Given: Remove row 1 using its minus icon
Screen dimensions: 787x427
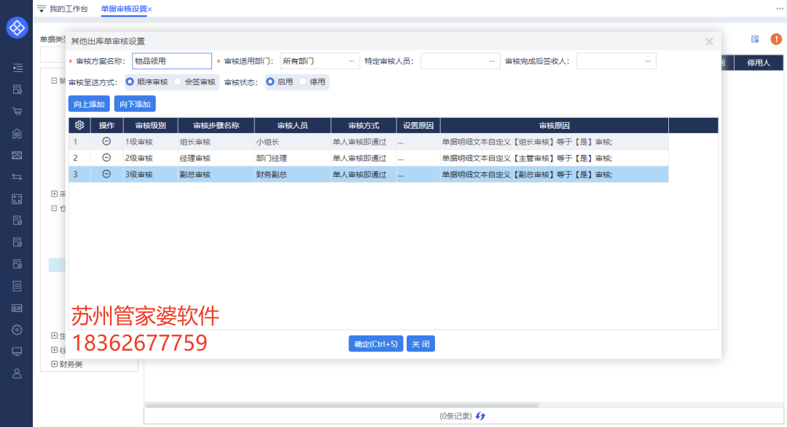Looking at the screenshot, I should 106,141.
